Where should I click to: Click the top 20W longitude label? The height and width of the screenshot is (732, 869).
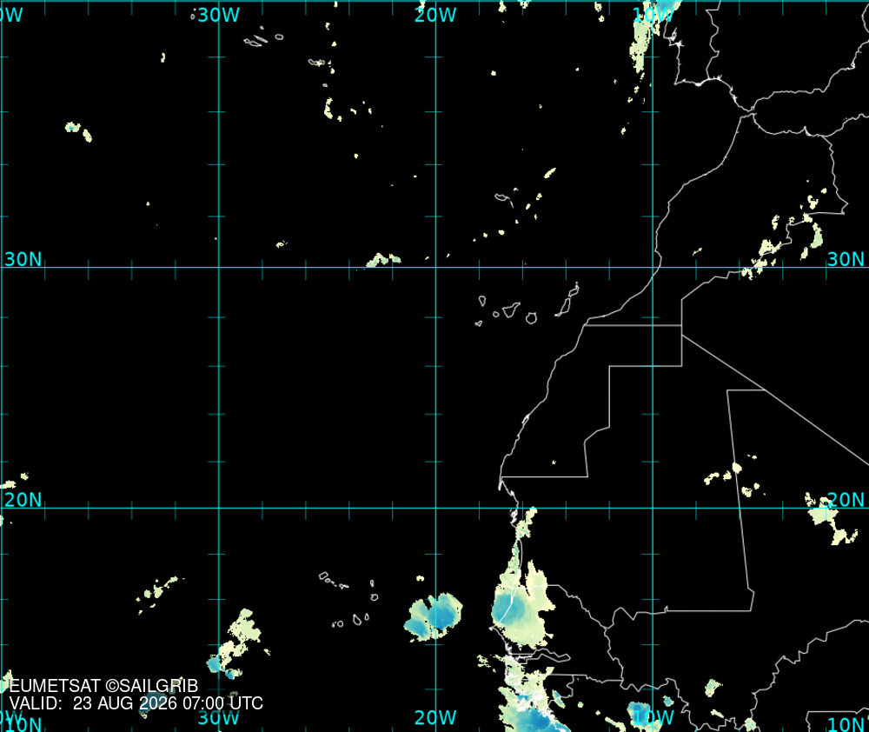[435, 15]
